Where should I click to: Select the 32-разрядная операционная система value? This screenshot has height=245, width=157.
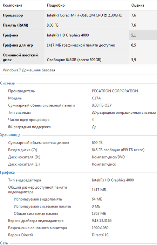click(124, 112)
